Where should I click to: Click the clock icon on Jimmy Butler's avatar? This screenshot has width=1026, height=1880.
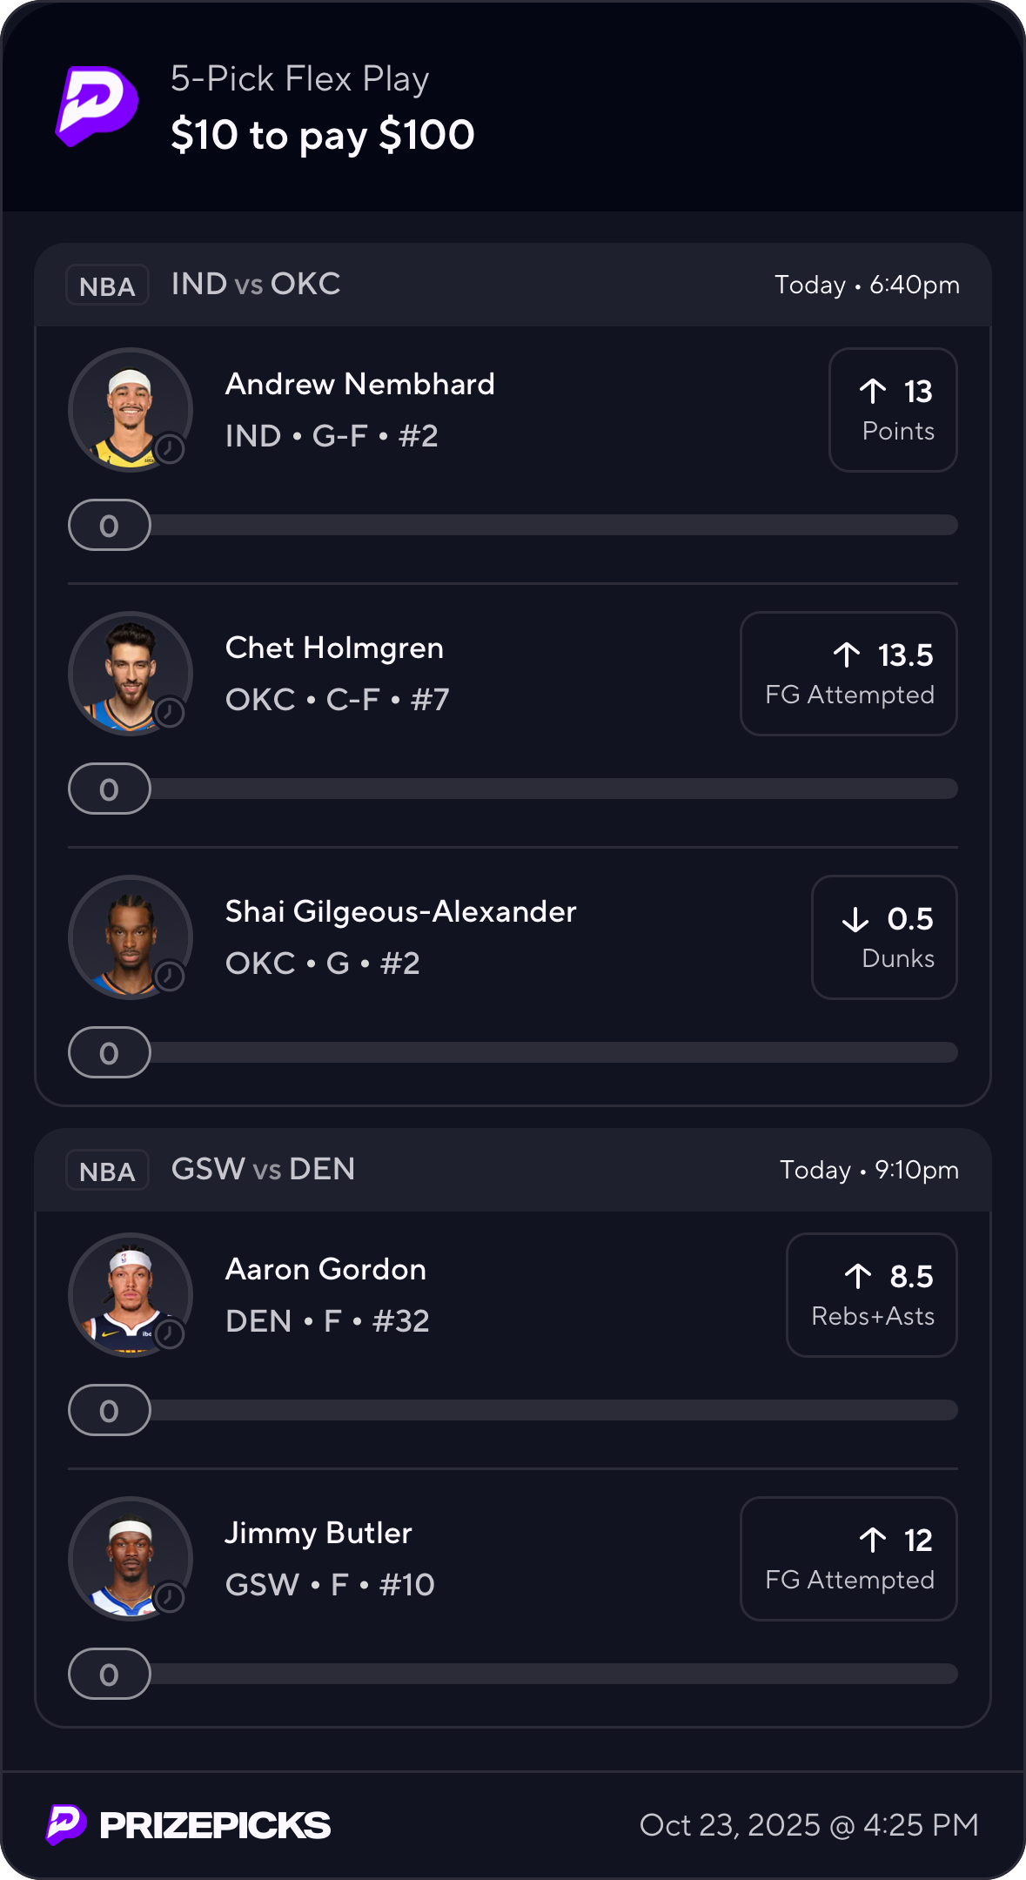click(170, 1598)
